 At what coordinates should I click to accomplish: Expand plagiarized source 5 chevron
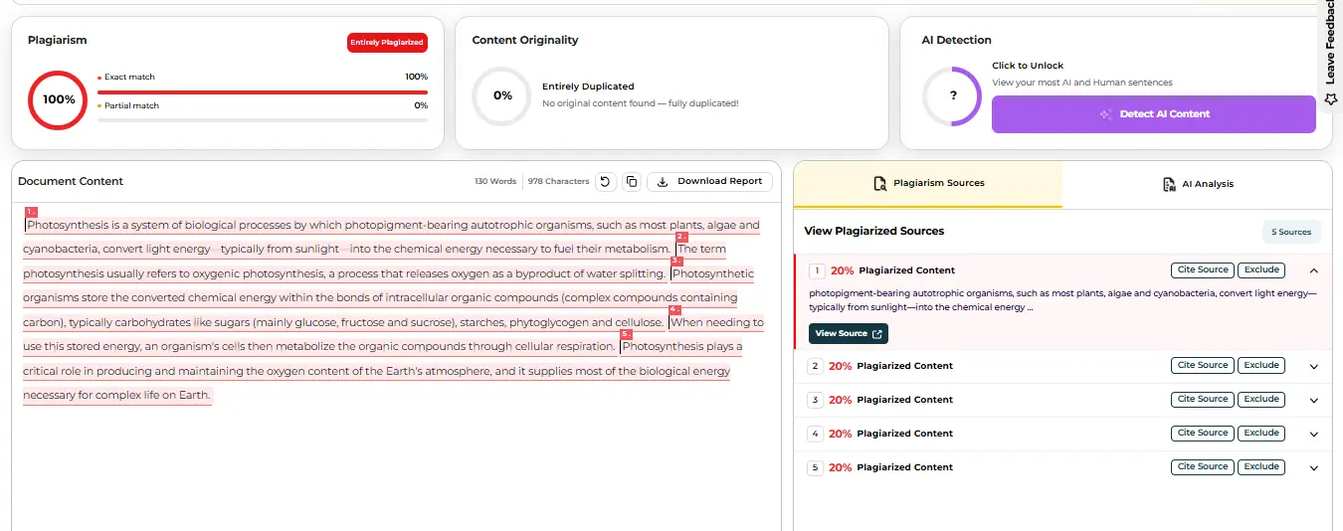1313,467
